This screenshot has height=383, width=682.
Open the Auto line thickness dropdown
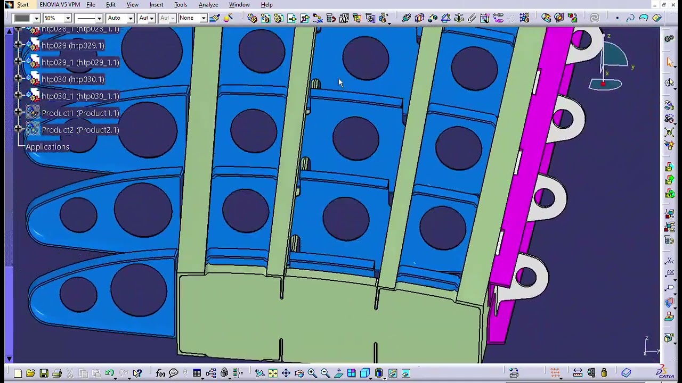pyautogui.click(x=130, y=18)
